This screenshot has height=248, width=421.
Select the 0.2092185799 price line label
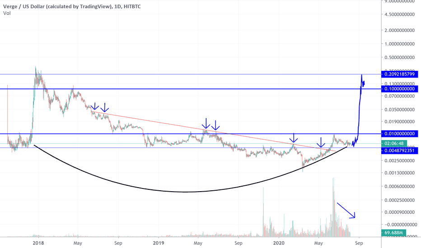pyautogui.click(x=399, y=74)
